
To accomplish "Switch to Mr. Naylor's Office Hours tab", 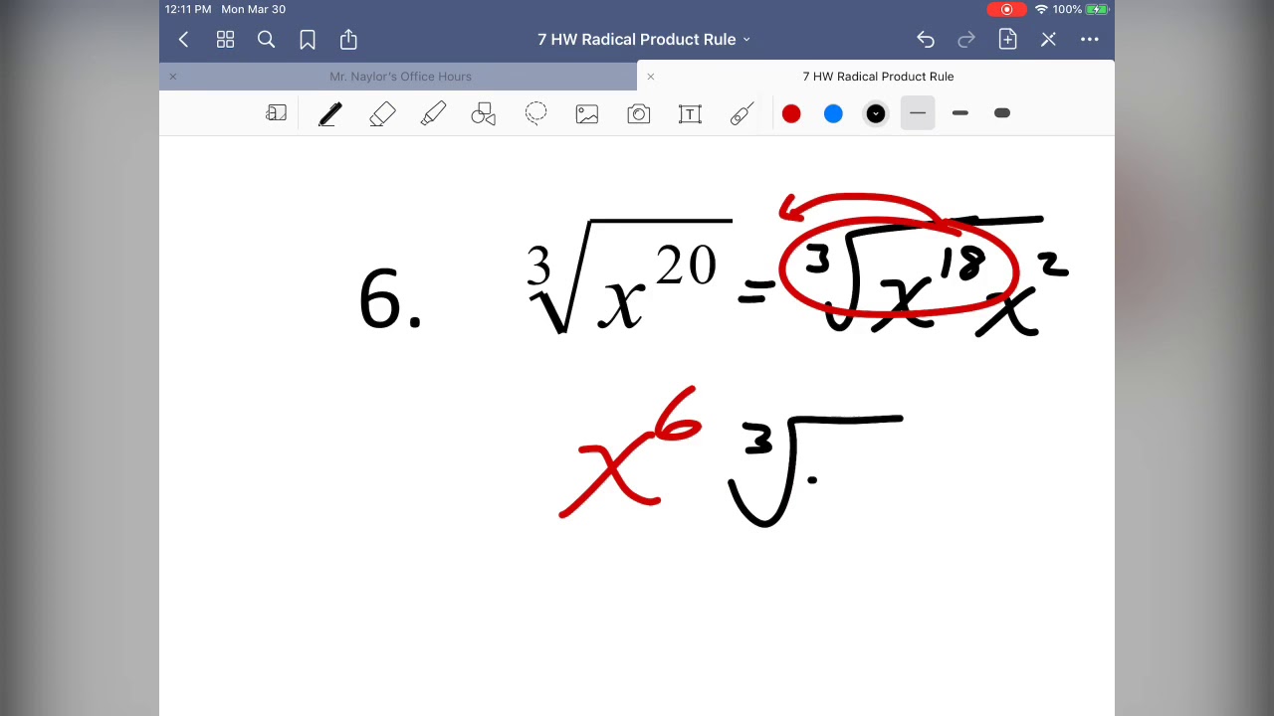I will point(400,77).
